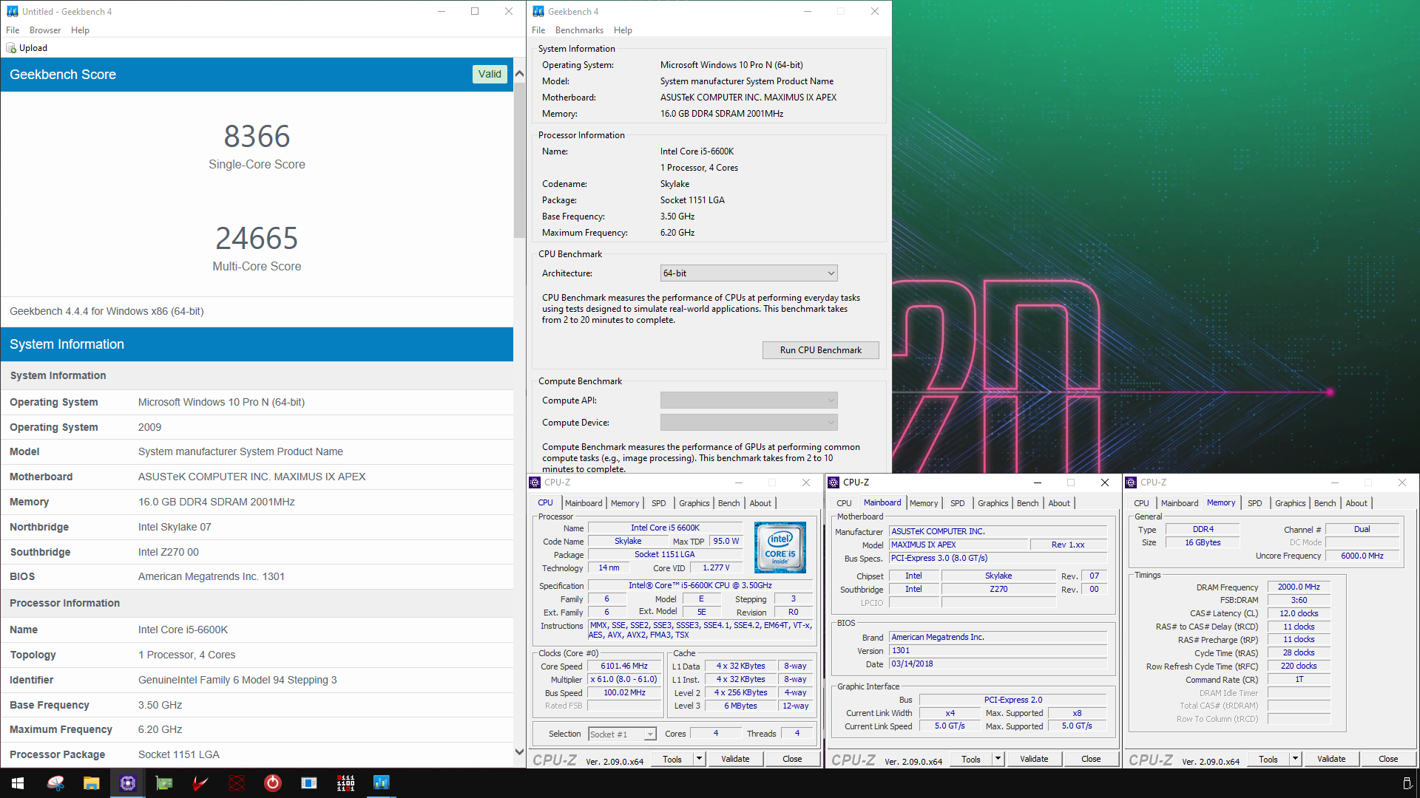Viewport: 1420px width, 798px height.
Task: Click Tools button in Memory CPU-Z window
Action: pyautogui.click(x=1268, y=759)
